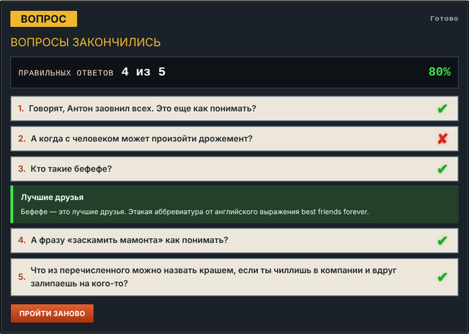The width and height of the screenshot is (469, 334).
Task: Expand question 4 about заскамить мамонта
Action: 234,240
